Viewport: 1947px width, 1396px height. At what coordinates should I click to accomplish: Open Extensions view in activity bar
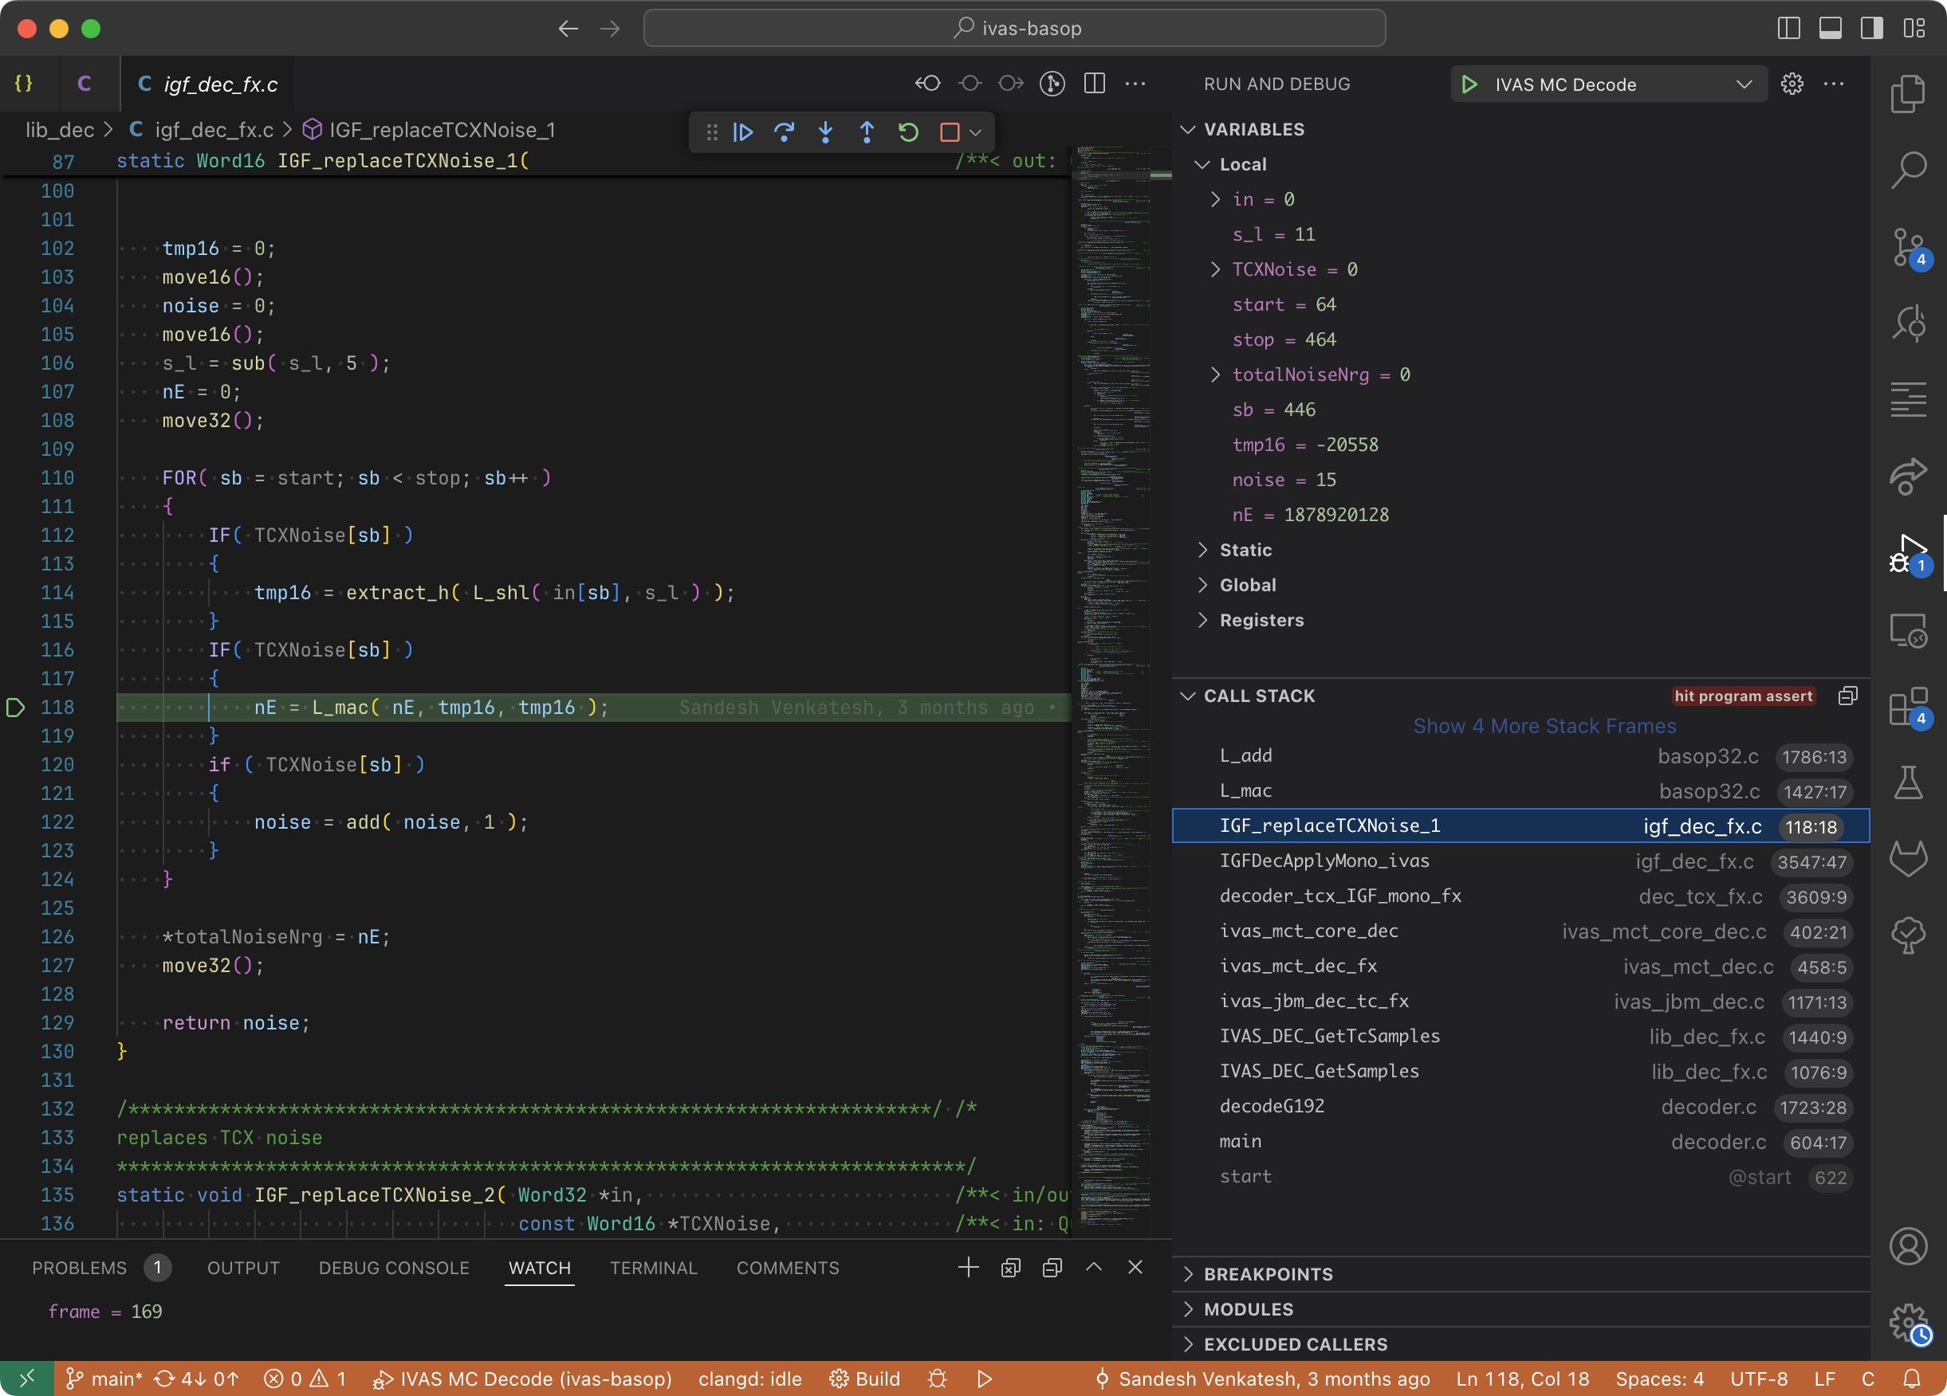[1907, 708]
